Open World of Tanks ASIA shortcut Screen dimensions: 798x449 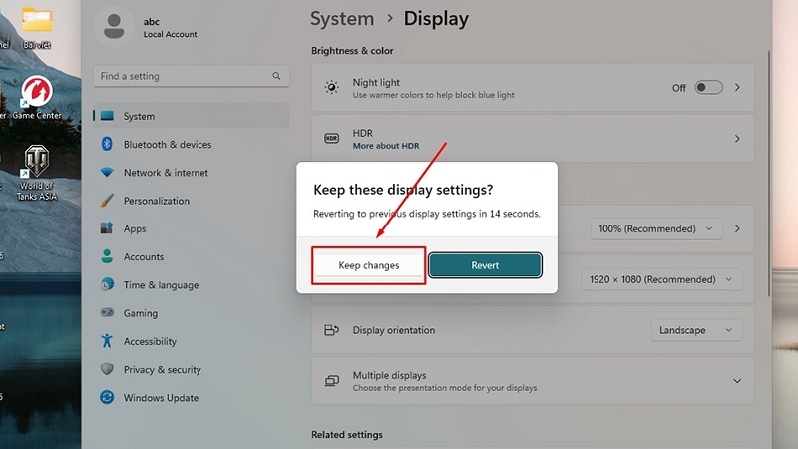click(37, 173)
